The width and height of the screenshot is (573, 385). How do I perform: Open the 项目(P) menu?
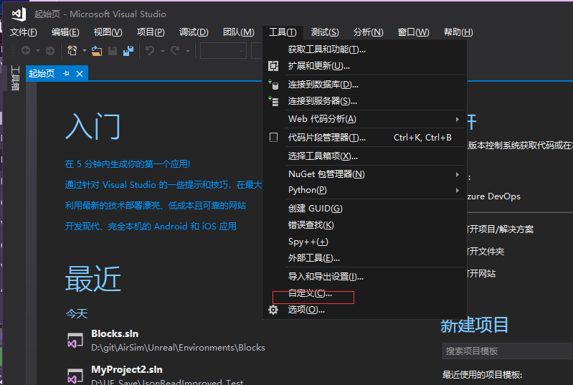[x=151, y=32]
